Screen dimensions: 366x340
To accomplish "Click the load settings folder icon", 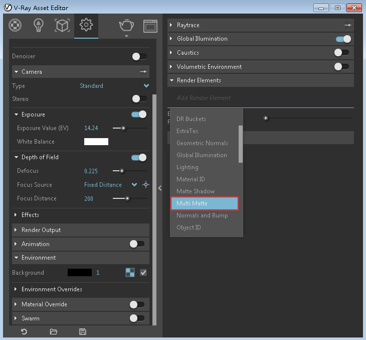I will [x=54, y=331].
